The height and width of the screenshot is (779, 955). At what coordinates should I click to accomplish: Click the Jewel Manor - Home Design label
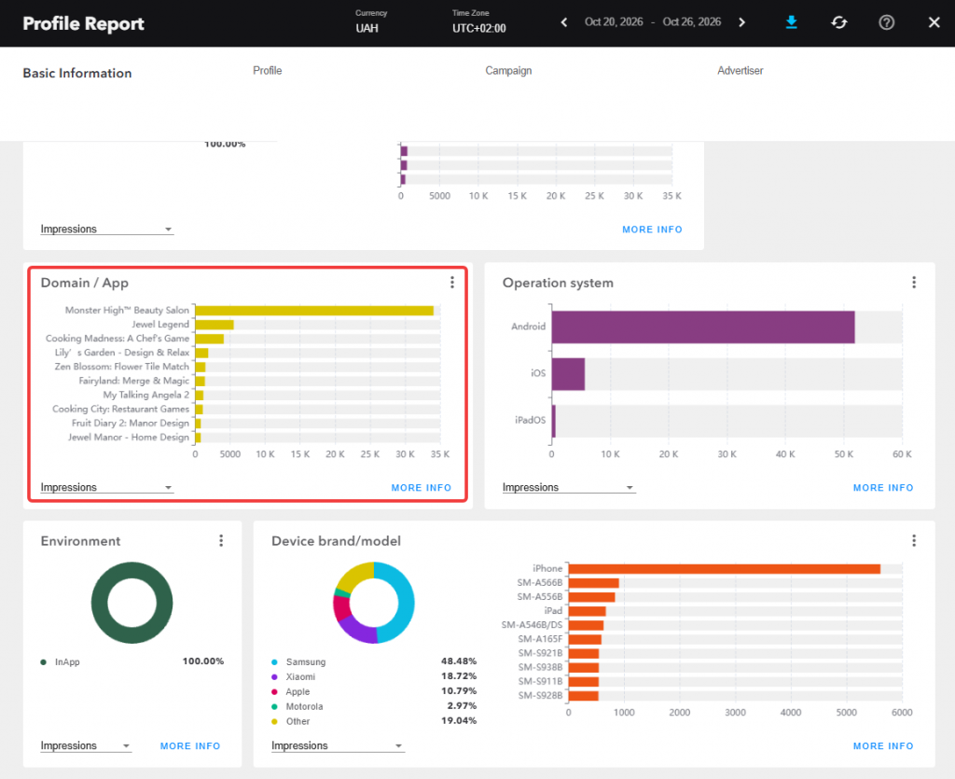coord(129,438)
